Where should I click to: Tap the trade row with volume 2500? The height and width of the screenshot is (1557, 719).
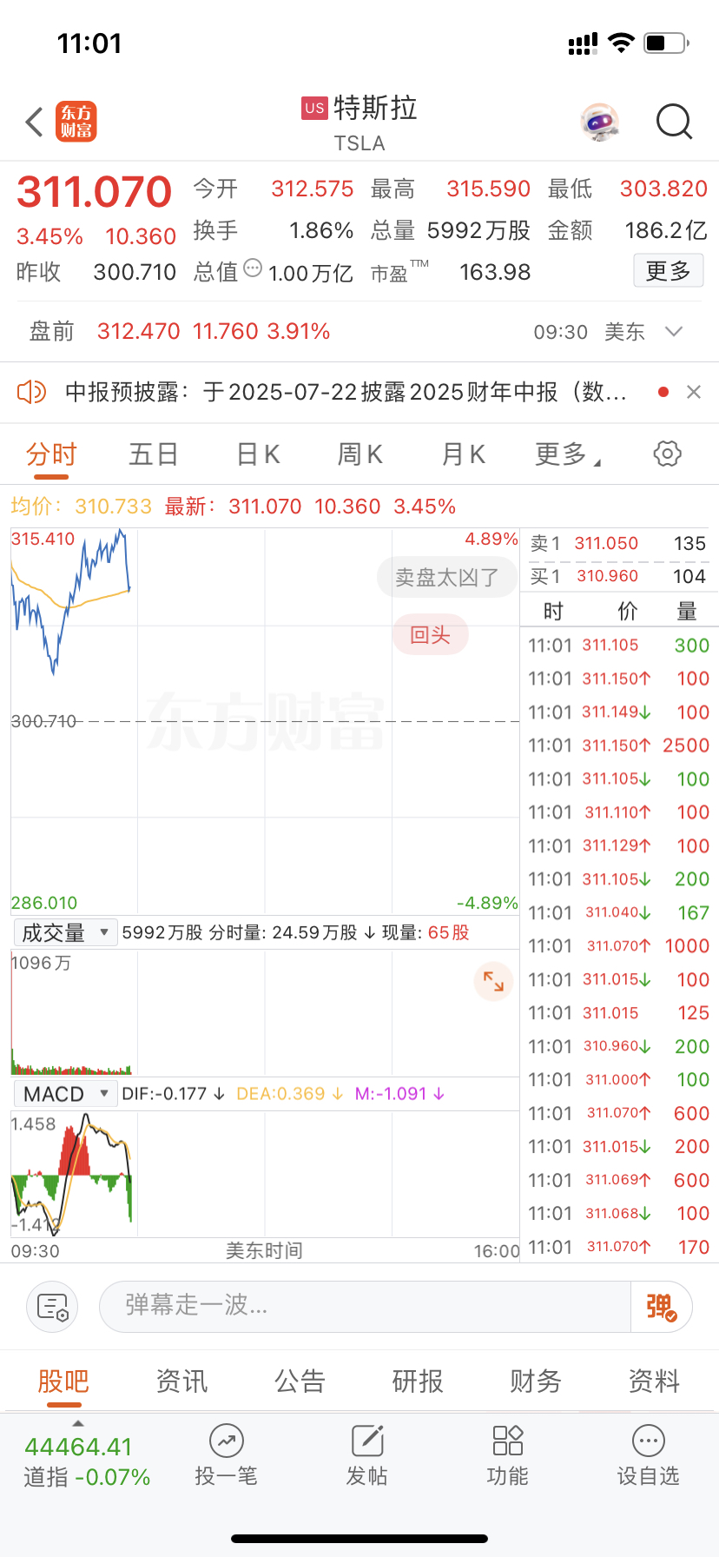(x=619, y=745)
